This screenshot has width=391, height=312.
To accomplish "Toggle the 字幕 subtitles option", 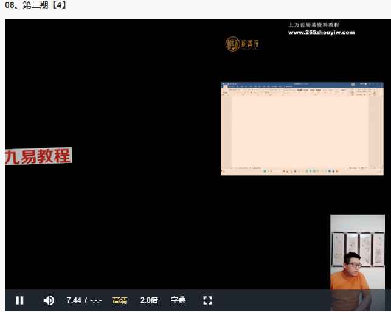I will (x=178, y=300).
